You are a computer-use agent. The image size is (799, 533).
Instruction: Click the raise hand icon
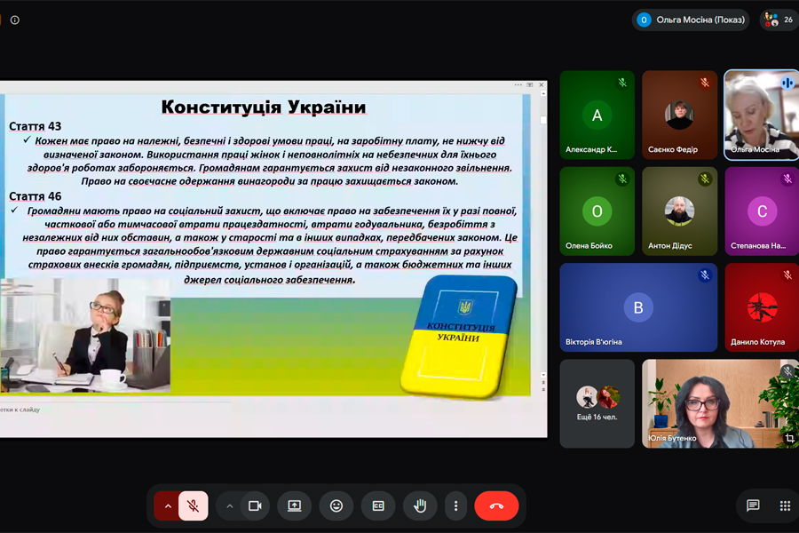click(420, 506)
